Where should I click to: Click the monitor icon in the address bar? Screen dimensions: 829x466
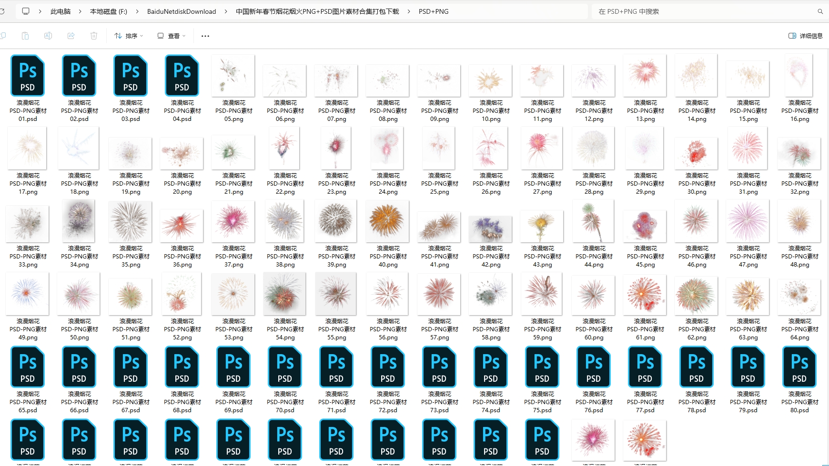click(x=26, y=11)
